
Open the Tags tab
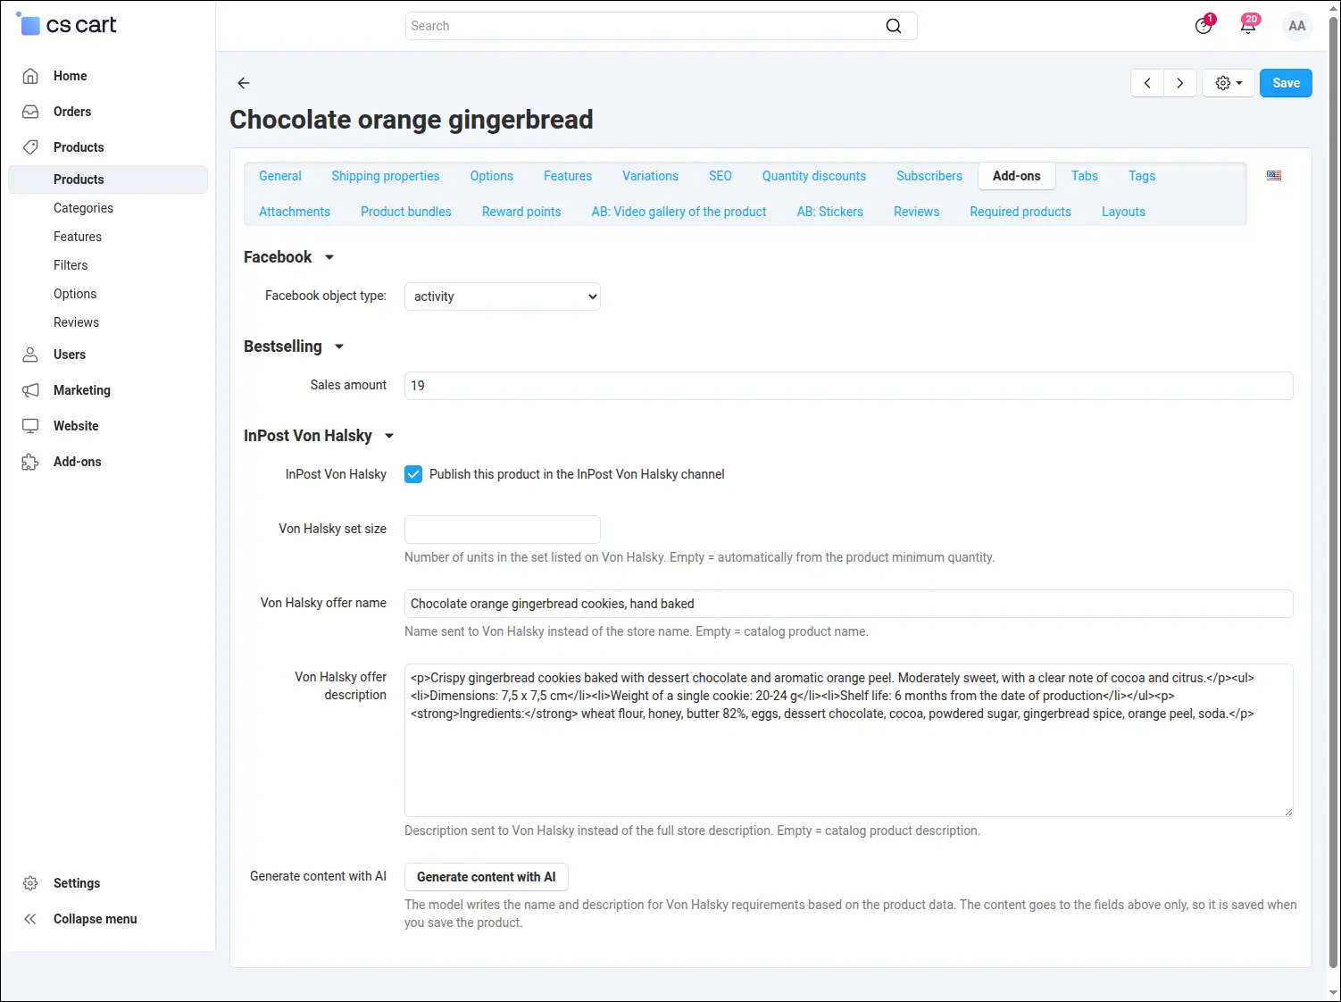[1142, 176]
